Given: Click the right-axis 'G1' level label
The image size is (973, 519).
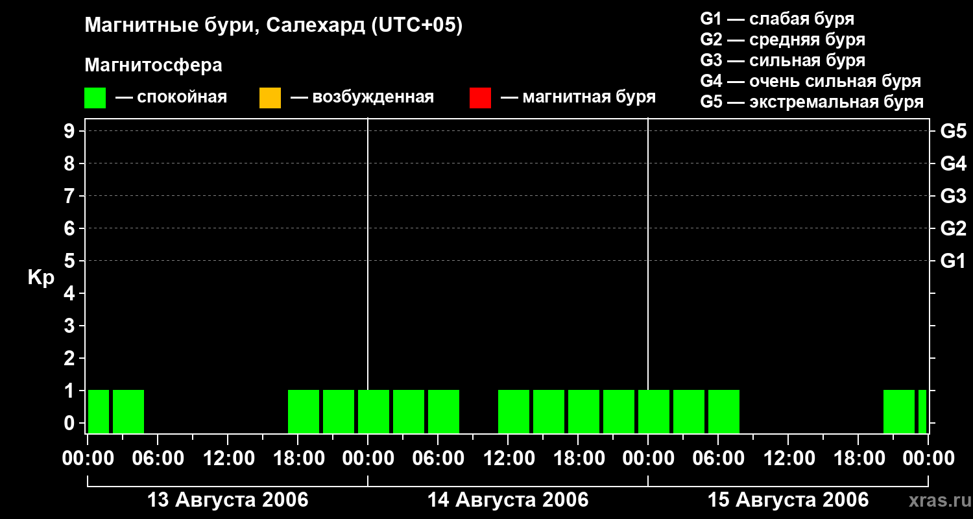Looking at the screenshot, I should [x=954, y=261].
